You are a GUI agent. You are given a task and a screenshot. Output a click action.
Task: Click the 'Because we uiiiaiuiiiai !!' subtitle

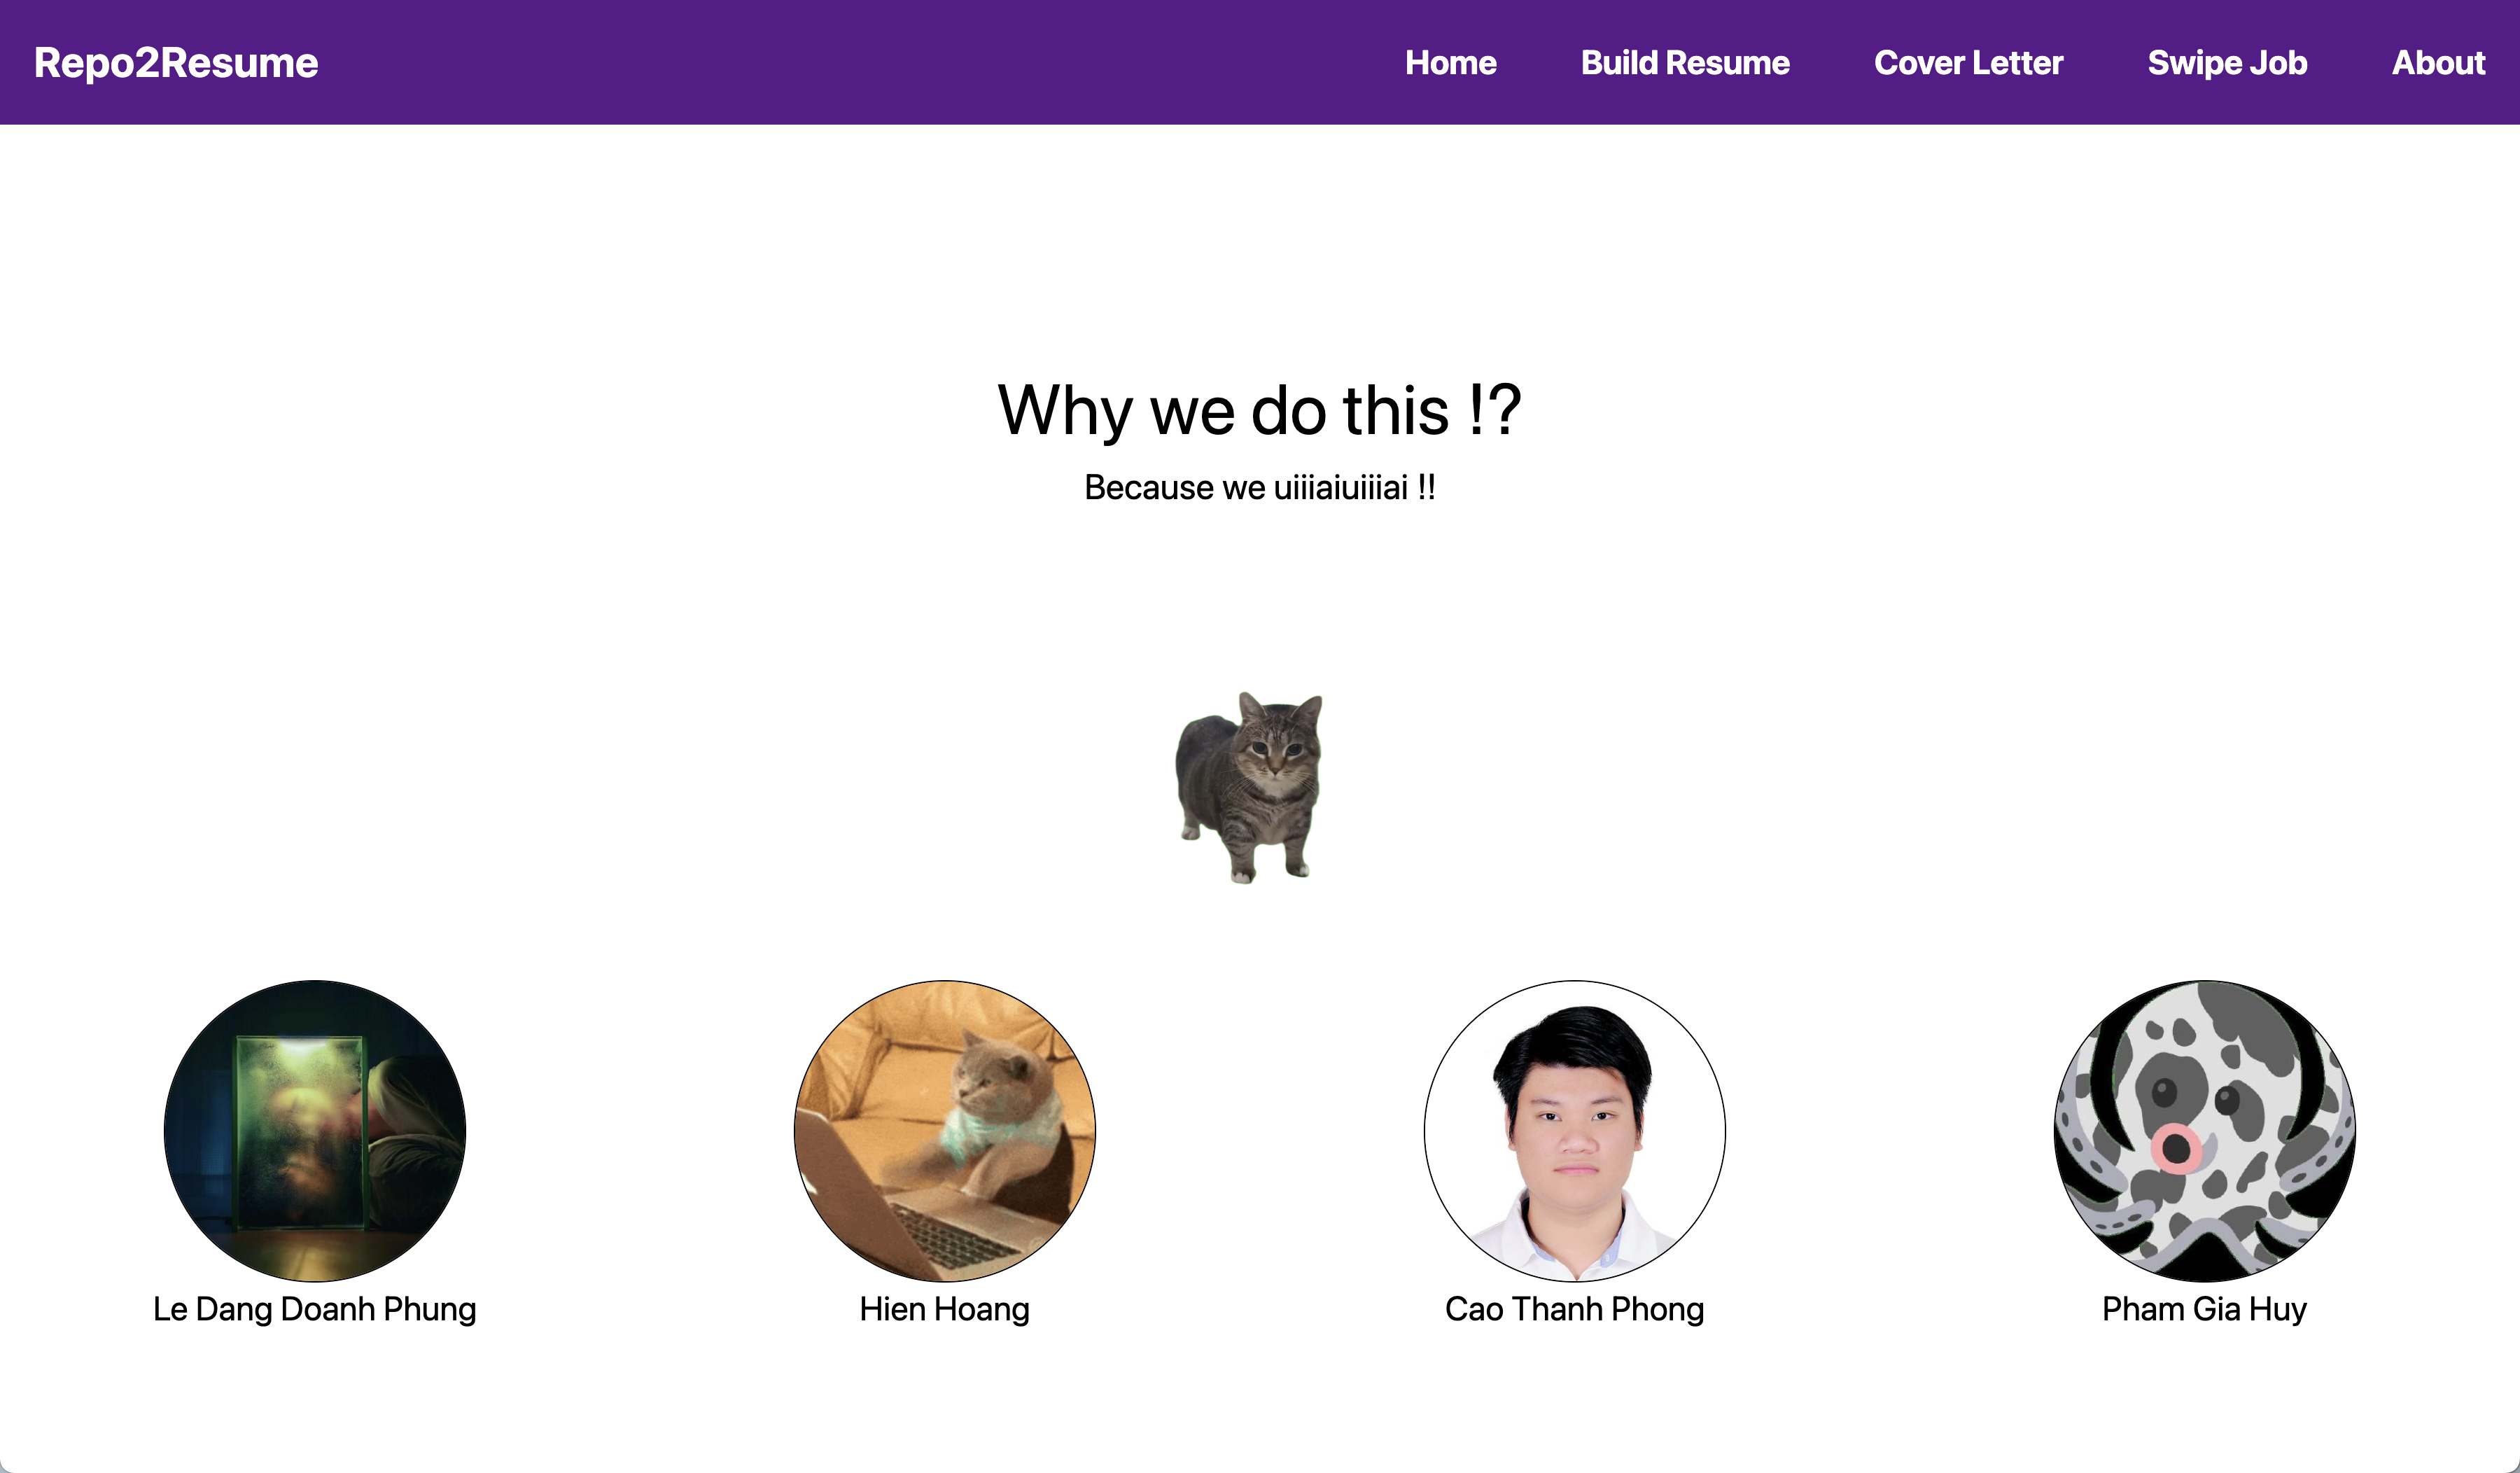tap(1259, 488)
